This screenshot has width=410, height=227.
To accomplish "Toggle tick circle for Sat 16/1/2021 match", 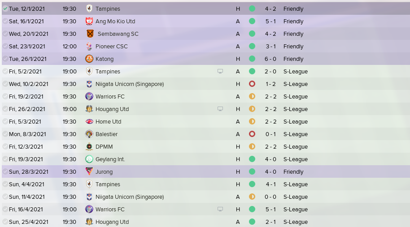I will click(x=5, y=21).
